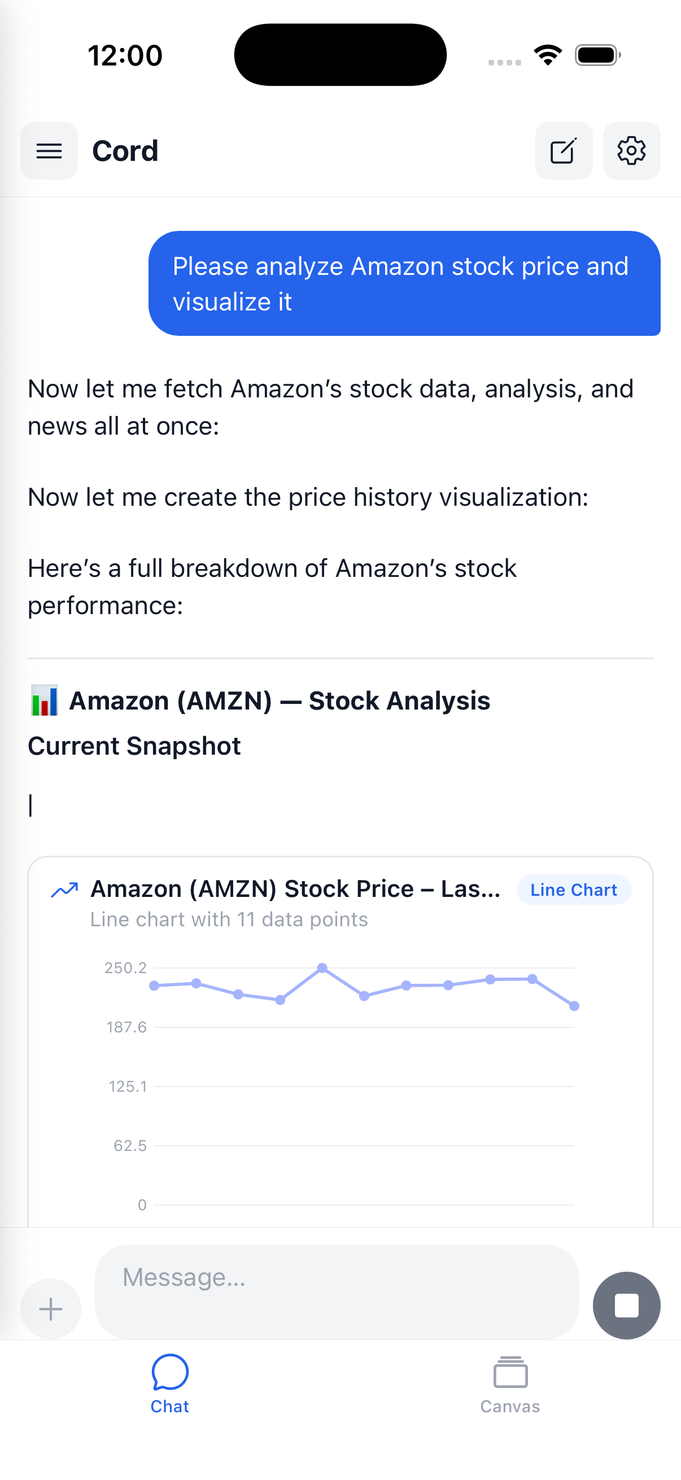Tap the Current Snapshot heading

click(134, 746)
